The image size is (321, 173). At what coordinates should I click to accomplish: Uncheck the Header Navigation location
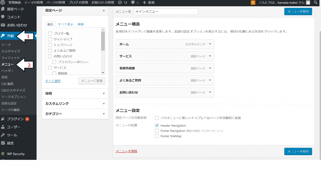157,126
